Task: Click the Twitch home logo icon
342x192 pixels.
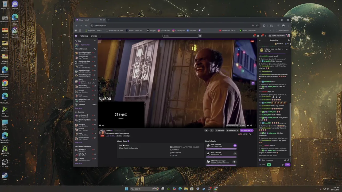Action: coord(76,36)
